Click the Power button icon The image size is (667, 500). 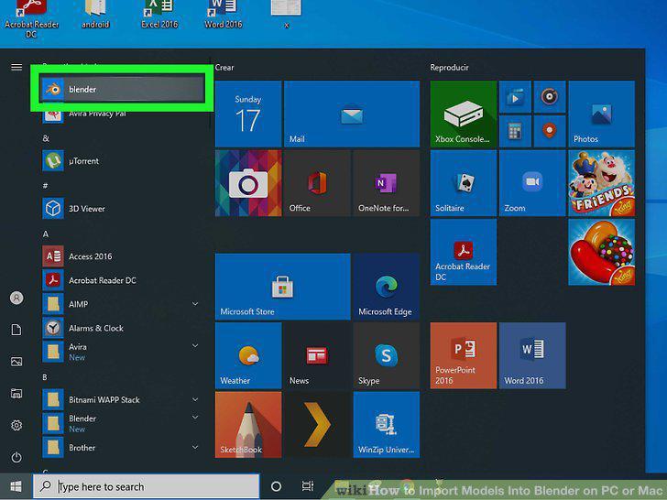click(x=16, y=458)
